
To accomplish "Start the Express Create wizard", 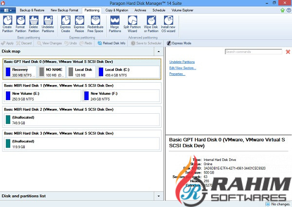I will point(65,24).
